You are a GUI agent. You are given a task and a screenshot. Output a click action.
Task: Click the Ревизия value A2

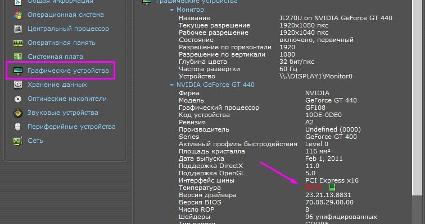tap(310, 122)
